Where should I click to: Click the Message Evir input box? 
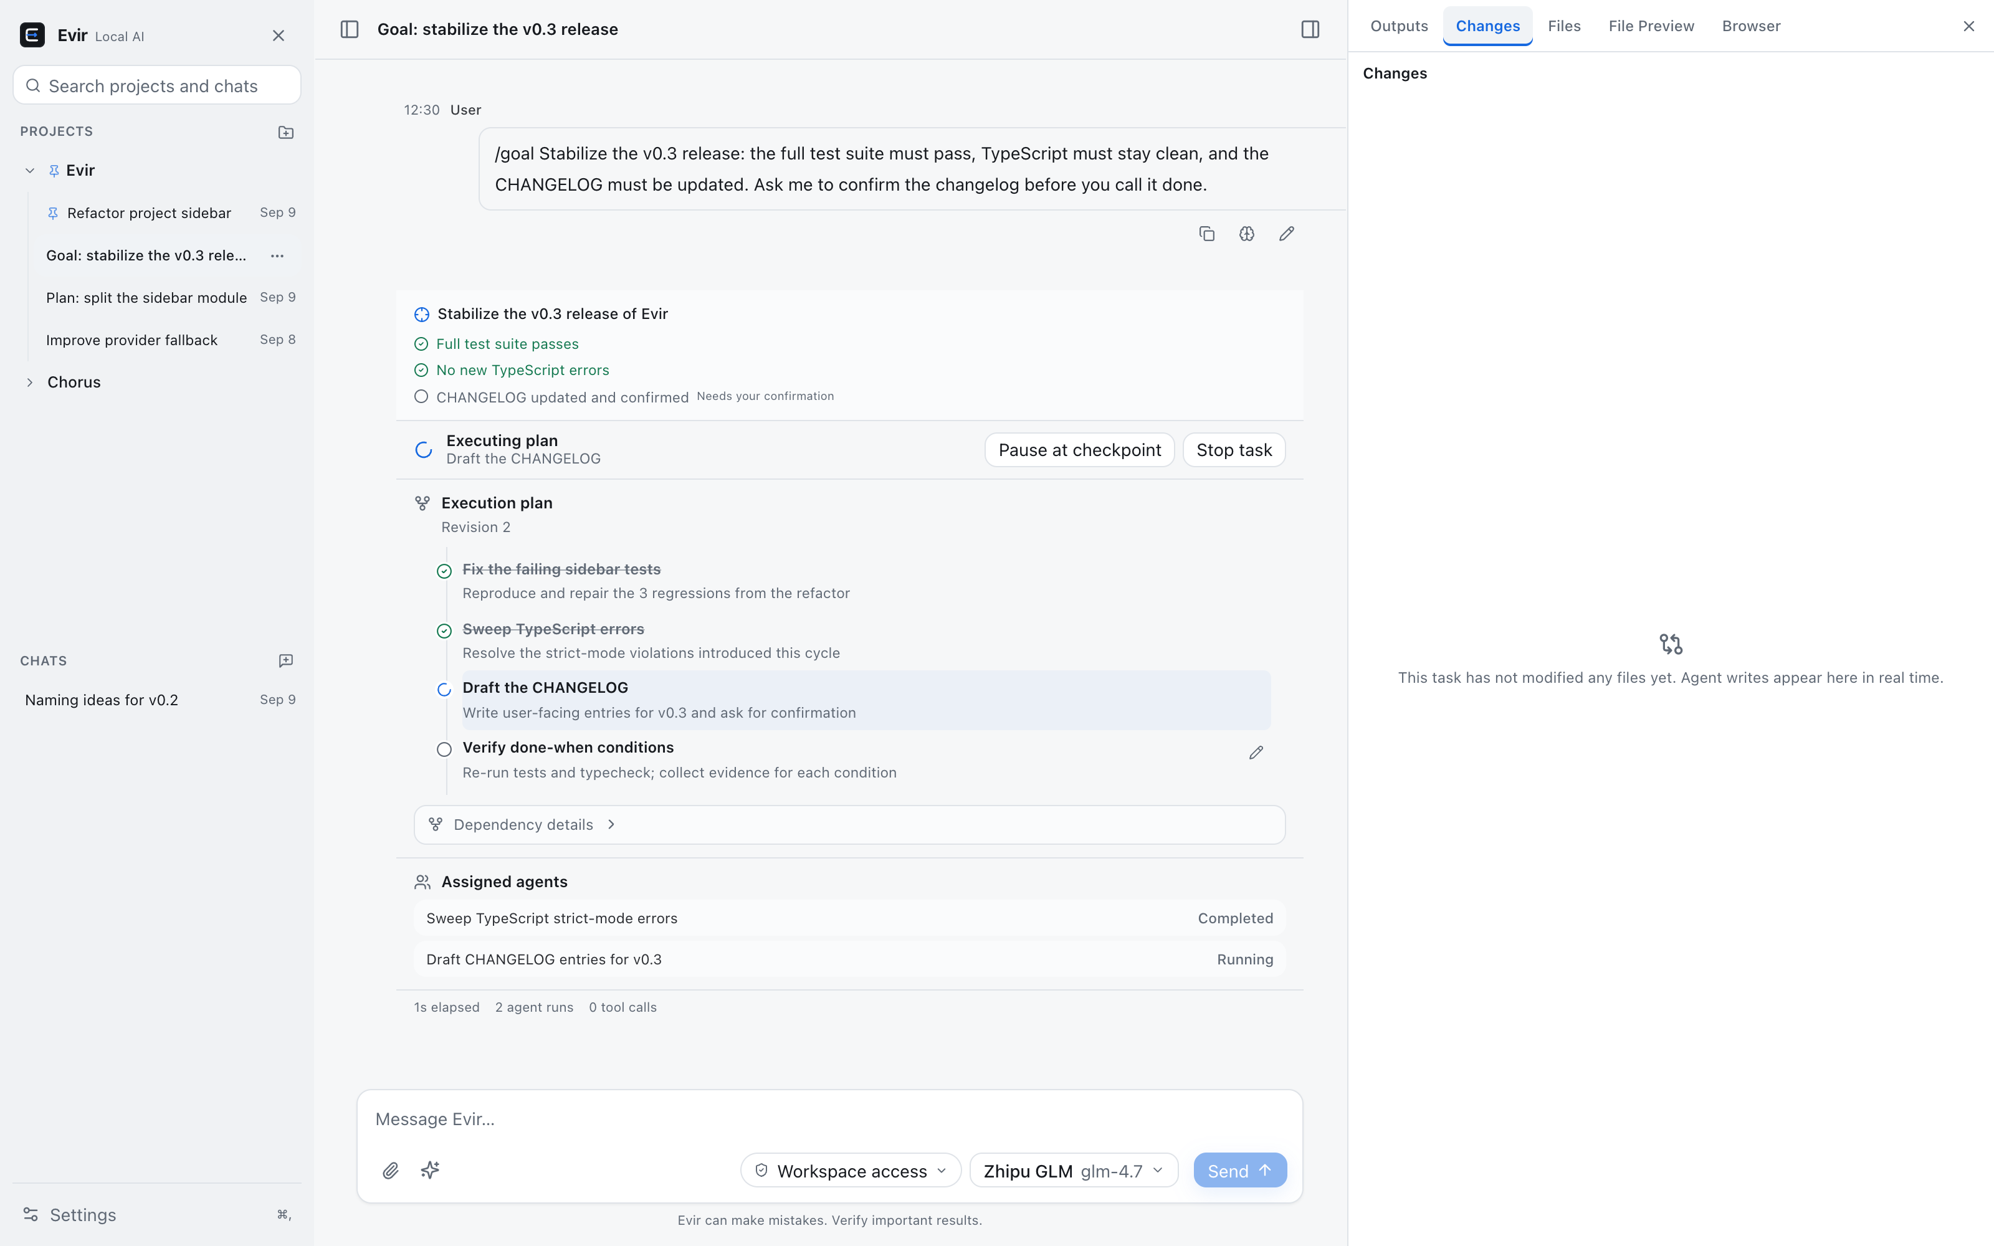tap(829, 1119)
